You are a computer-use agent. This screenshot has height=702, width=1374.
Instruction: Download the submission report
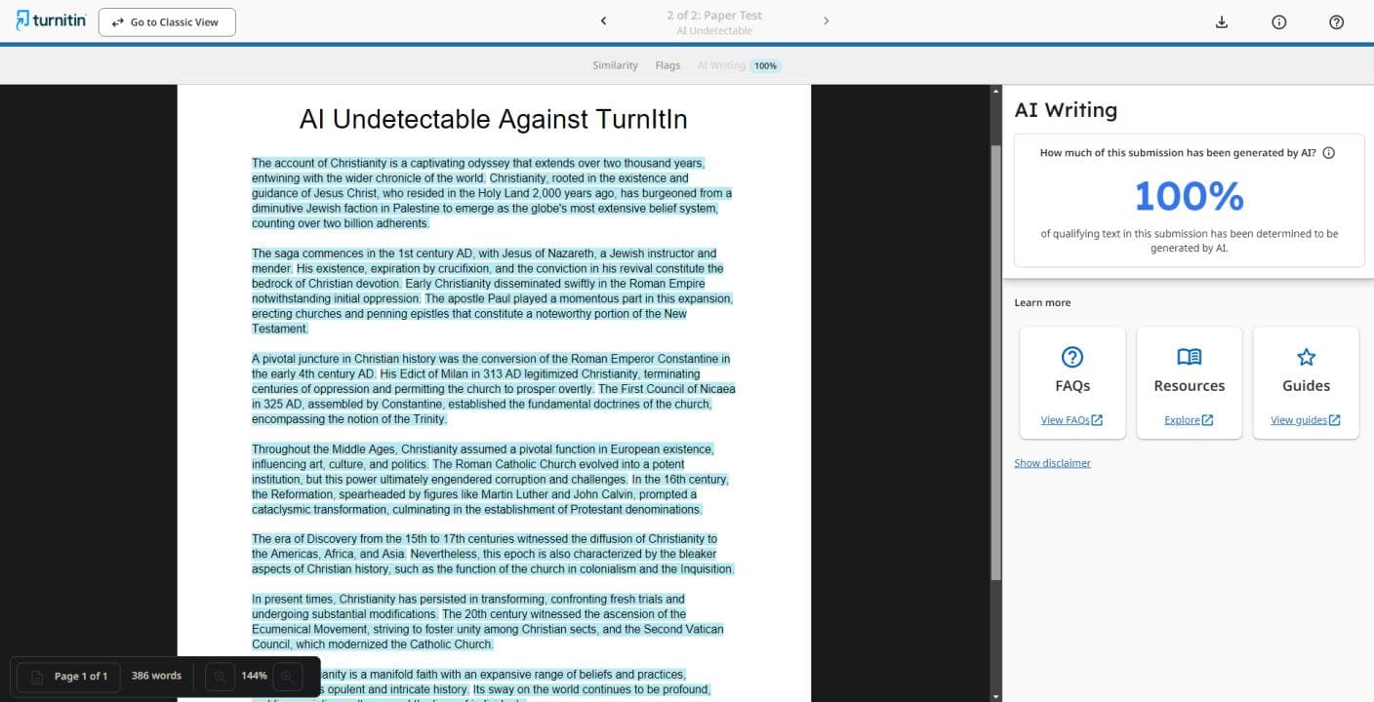tap(1222, 22)
